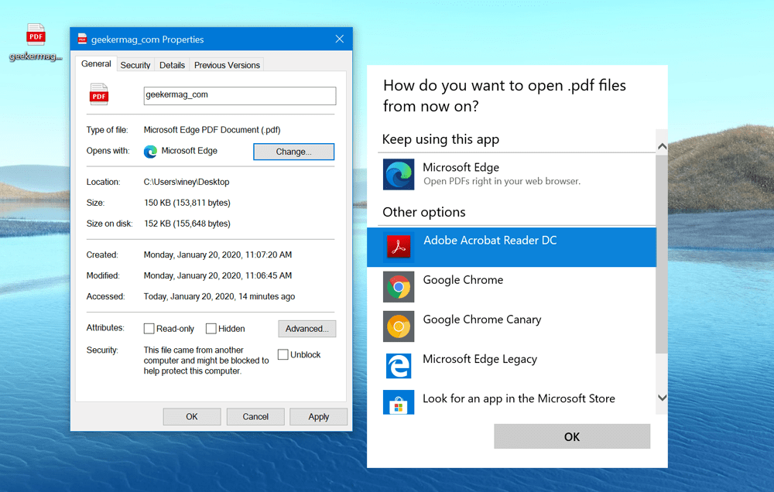This screenshot has height=492, width=774.
Task: Click the "geekermag_com Properties" title text
Action: [148, 39]
